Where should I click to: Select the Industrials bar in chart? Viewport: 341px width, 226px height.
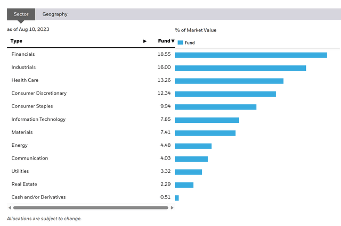(240, 68)
